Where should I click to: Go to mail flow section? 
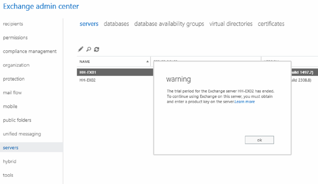[x=12, y=93]
